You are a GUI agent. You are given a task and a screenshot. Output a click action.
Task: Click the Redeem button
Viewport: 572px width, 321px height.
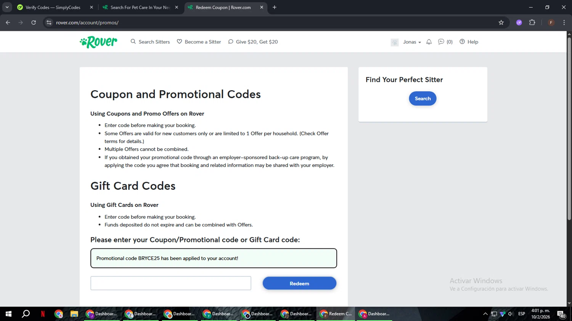pos(299,283)
